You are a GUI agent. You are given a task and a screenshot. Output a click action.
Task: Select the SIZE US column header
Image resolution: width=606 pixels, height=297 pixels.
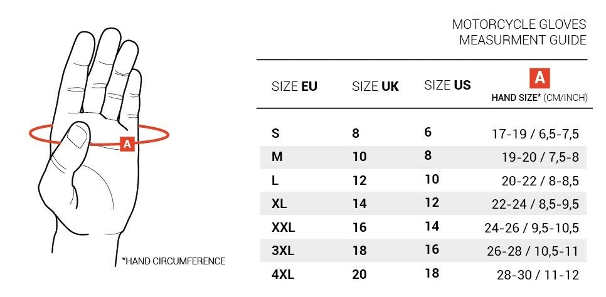tap(447, 85)
